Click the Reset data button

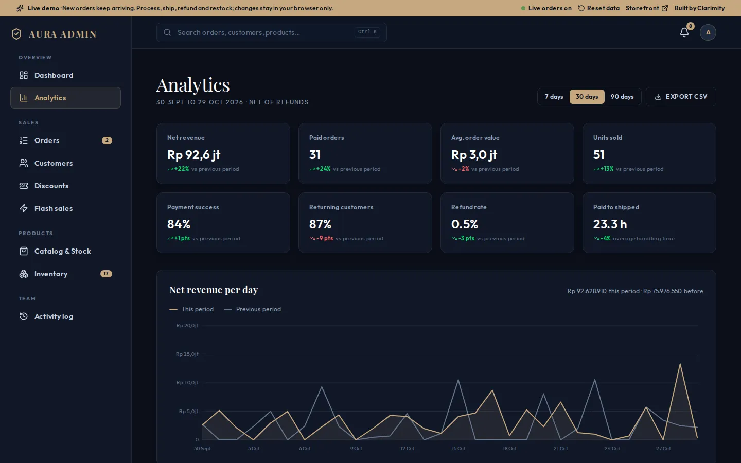[x=598, y=8]
